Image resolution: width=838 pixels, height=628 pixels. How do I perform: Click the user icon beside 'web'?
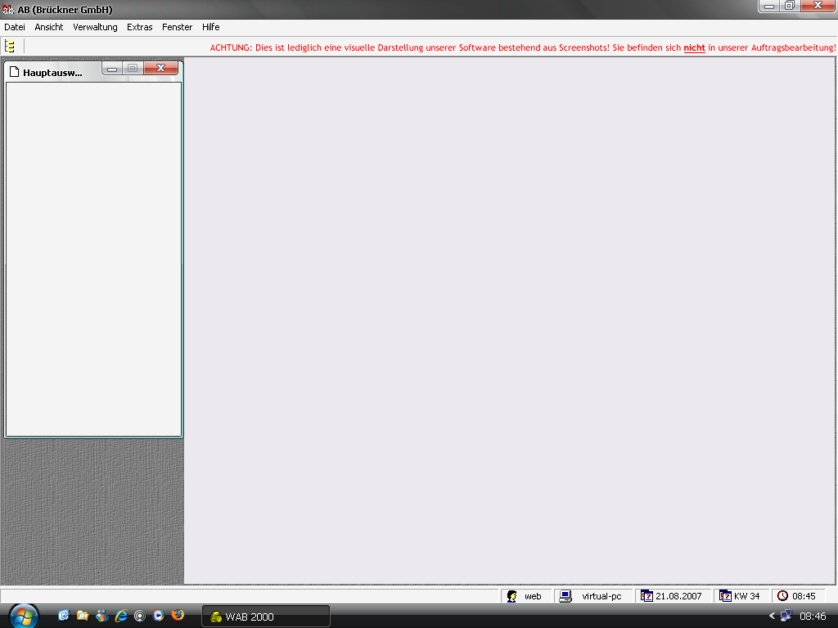[x=512, y=596]
